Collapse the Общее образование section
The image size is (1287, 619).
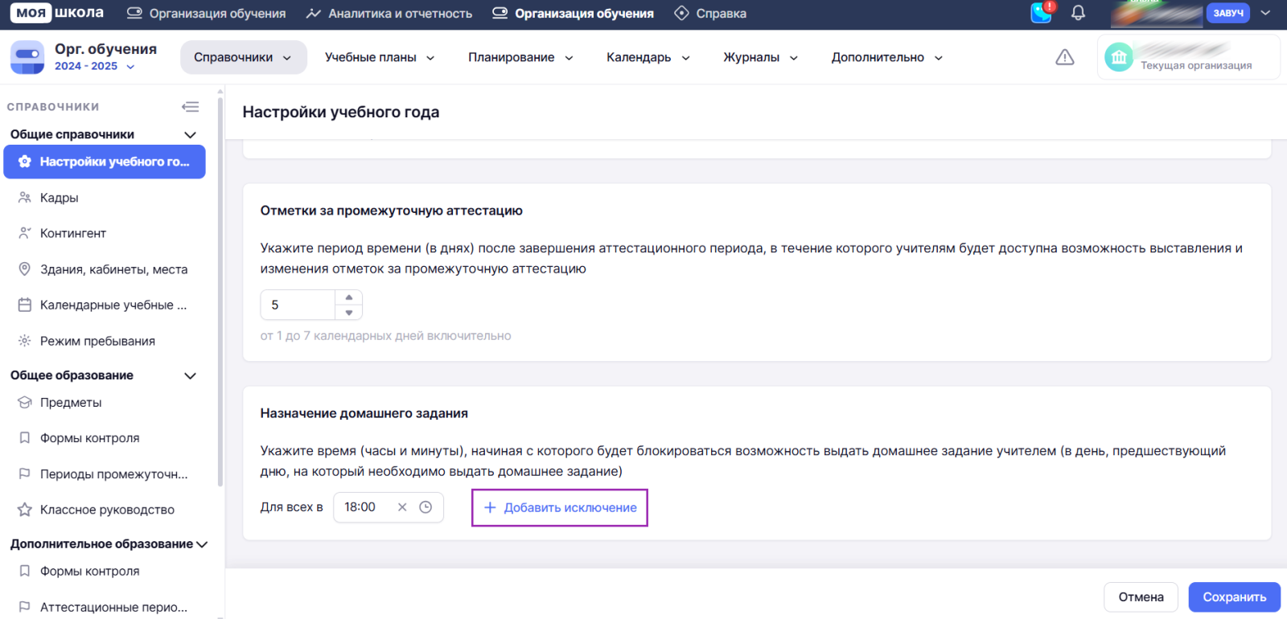point(190,375)
